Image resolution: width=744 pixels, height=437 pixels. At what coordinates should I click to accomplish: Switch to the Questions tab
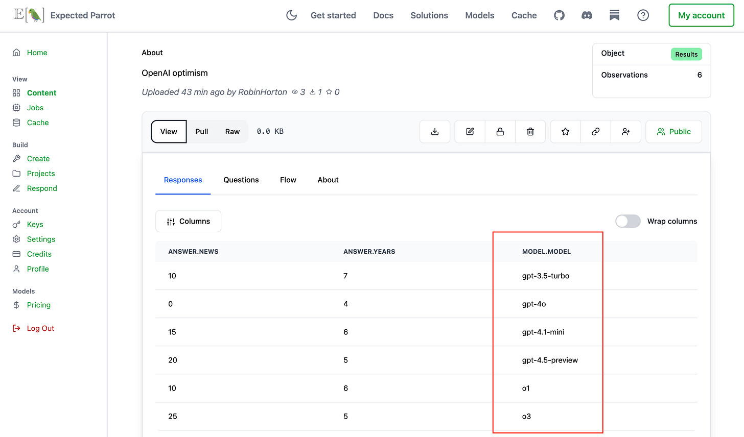point(241,180)
